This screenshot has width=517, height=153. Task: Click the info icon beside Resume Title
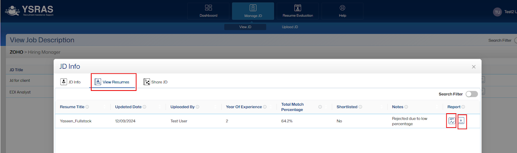click(87, 107)
